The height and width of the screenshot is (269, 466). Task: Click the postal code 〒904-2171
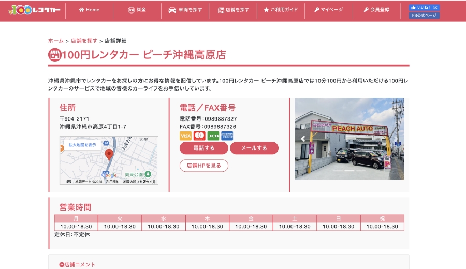(74, 119)
